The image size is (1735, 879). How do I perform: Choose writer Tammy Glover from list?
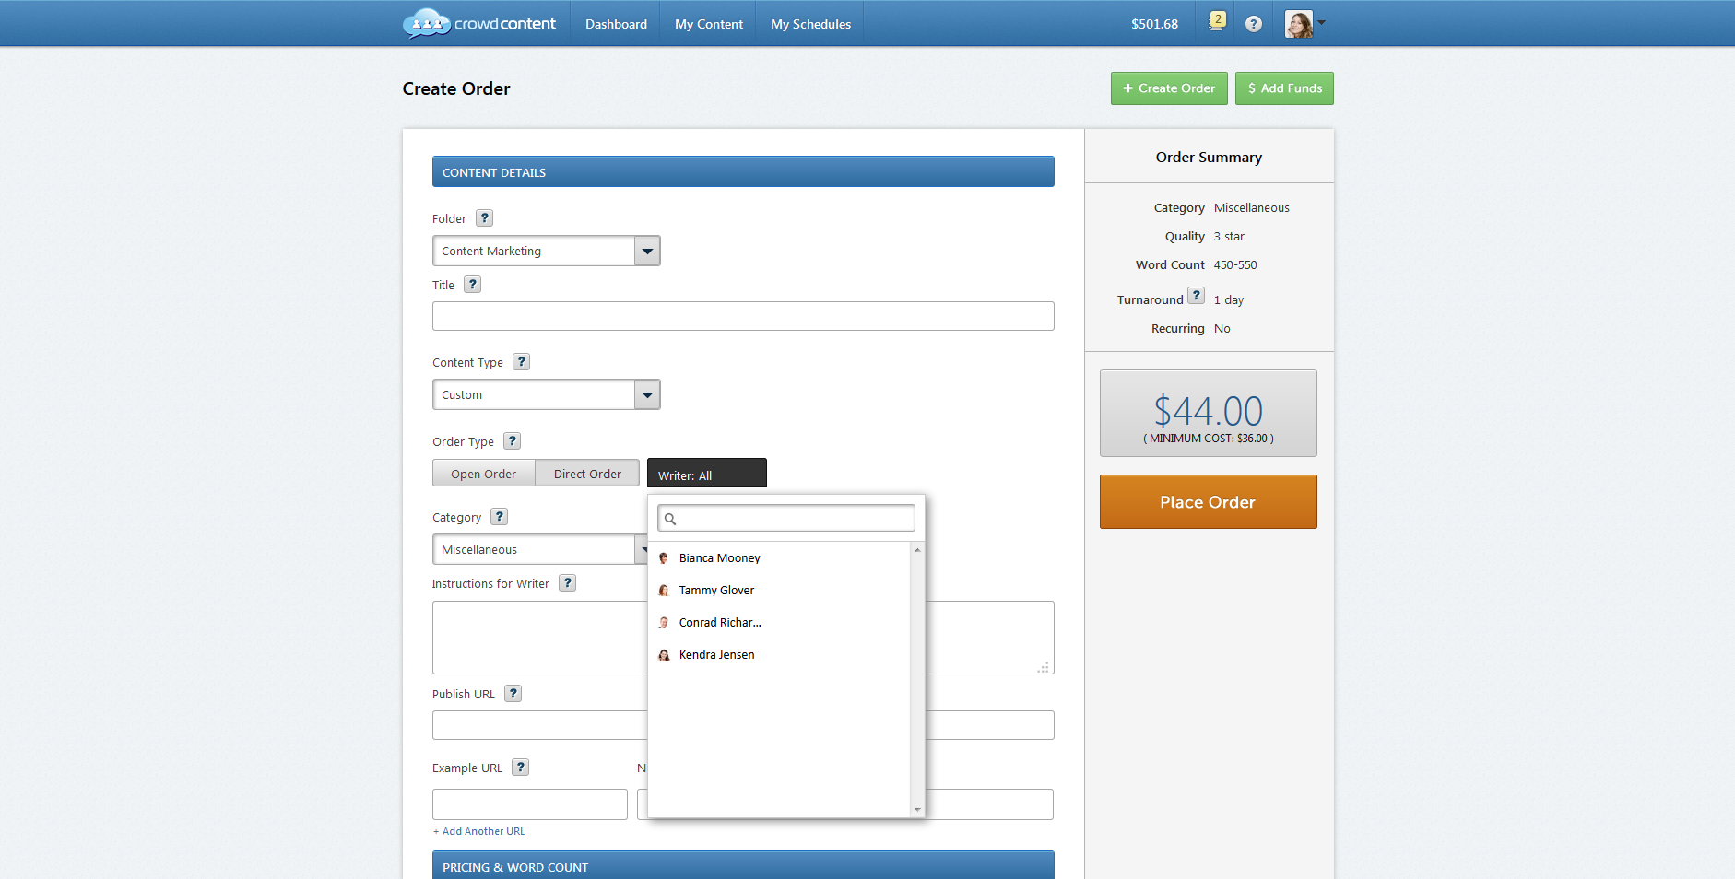[716, 591]
